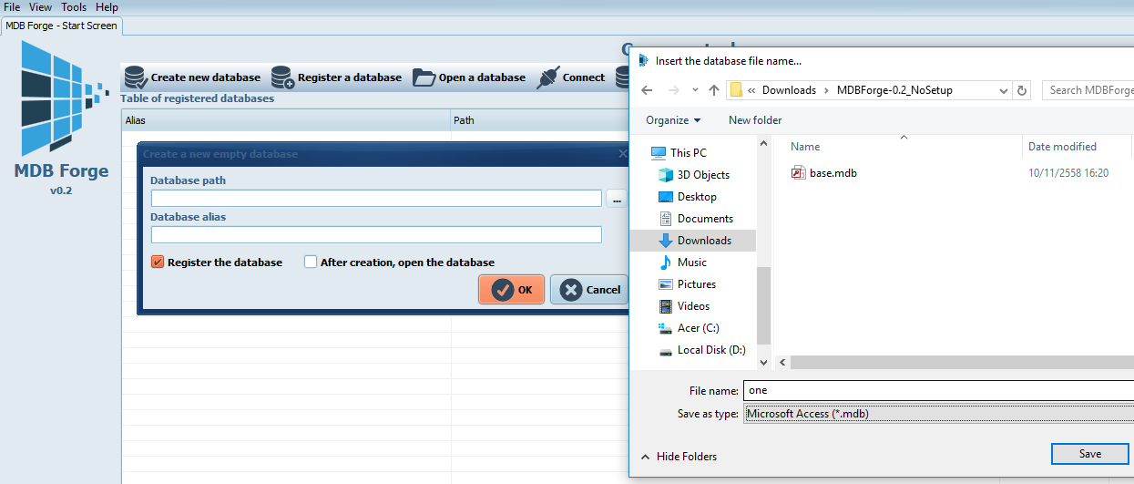Click Cancel in Create database dialog
Viewport: 1134px width, 484px height.
[589, 290]
